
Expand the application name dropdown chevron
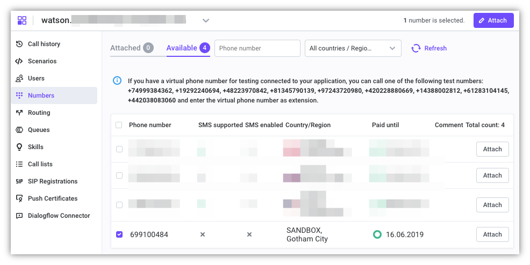[205, 21]
